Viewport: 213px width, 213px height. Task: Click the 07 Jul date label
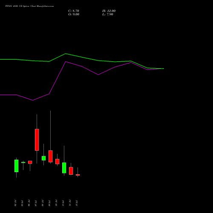coord(36,203)
